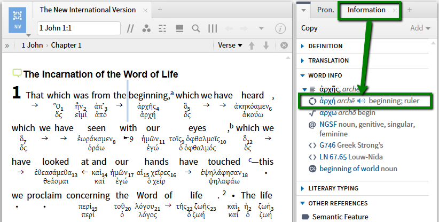
Task: Open footnote a after beginning
Action: point(172,93)
